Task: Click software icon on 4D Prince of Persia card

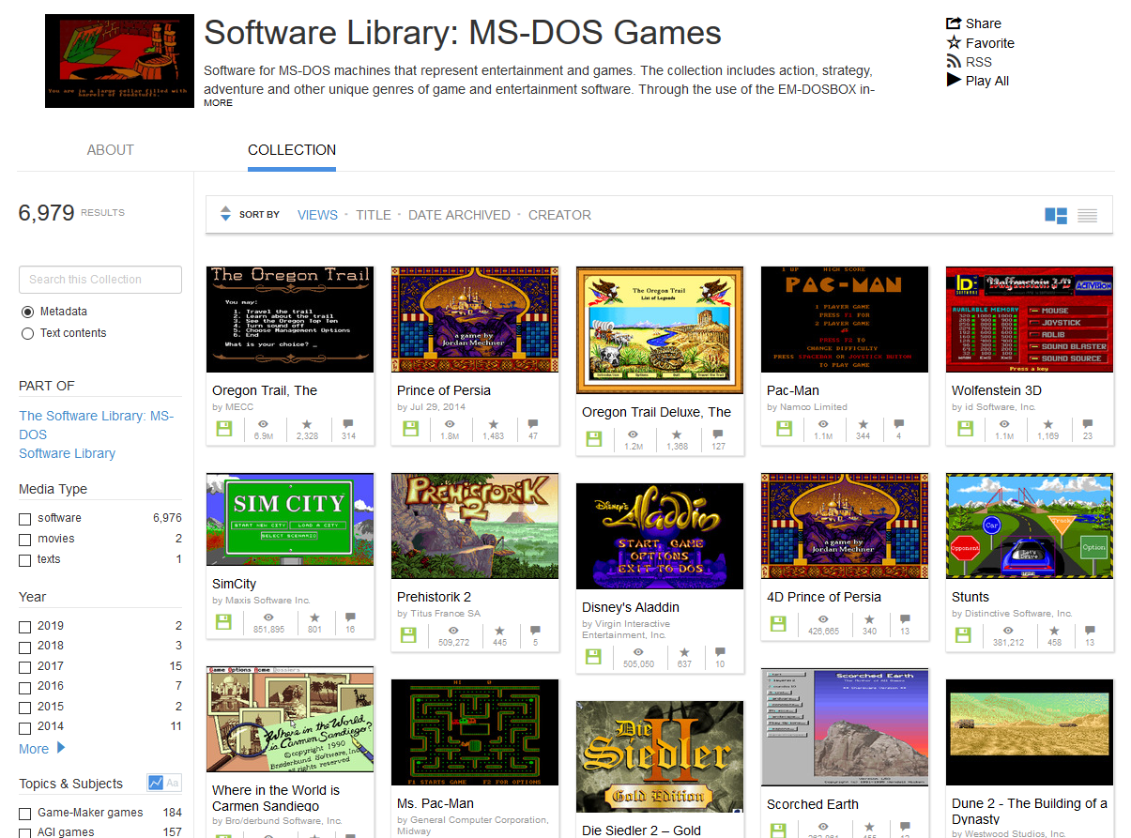Action: [778, 624]
